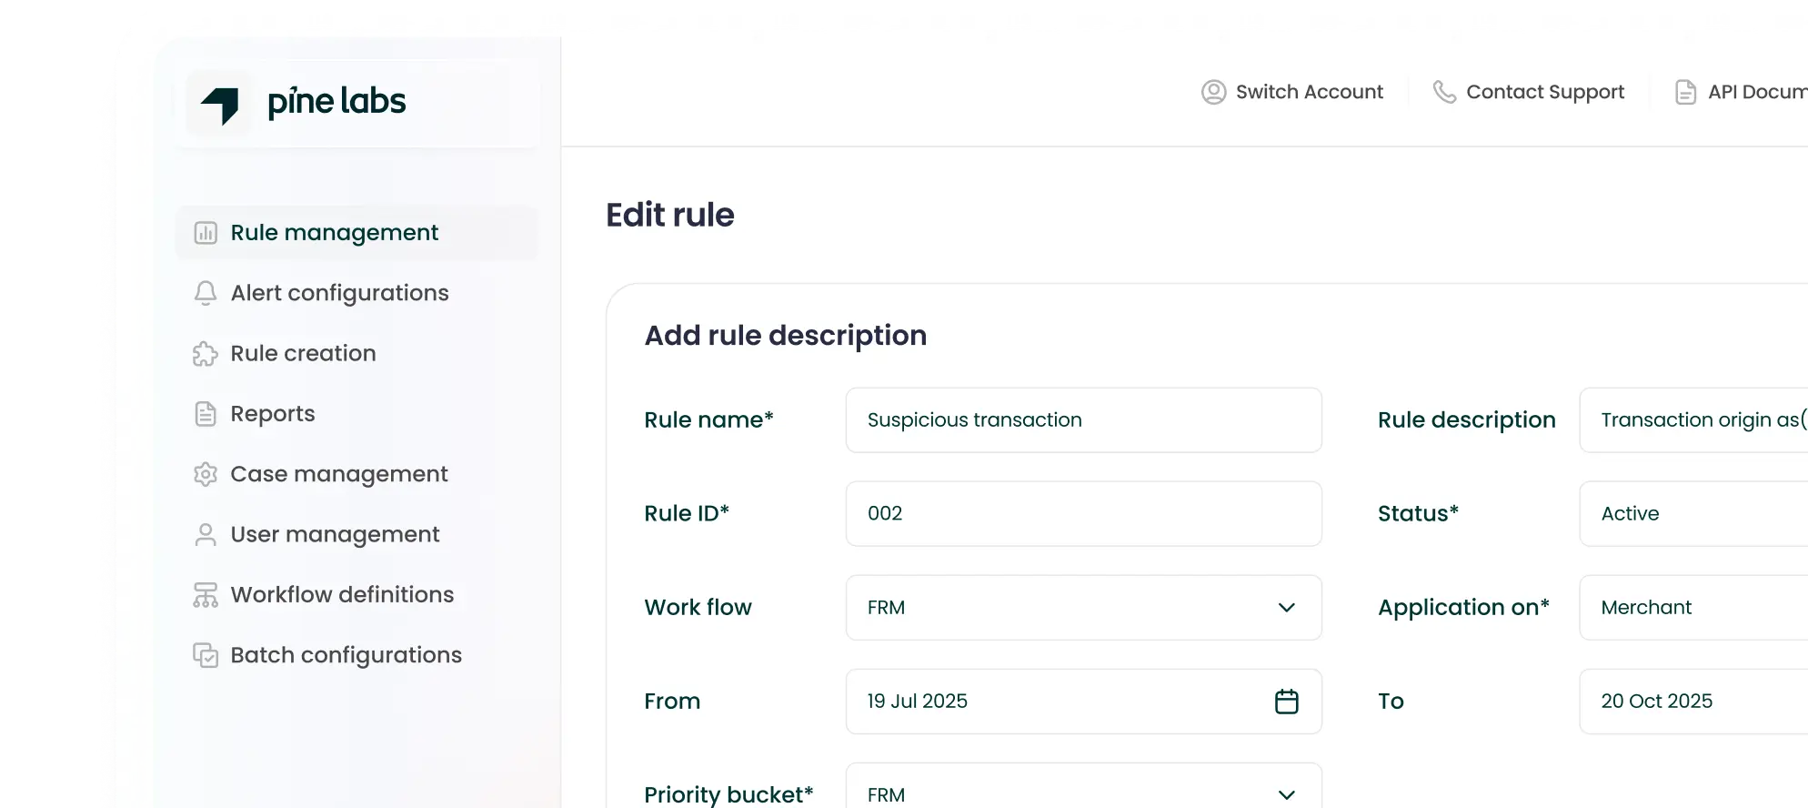Click the From label

[672, 702]
